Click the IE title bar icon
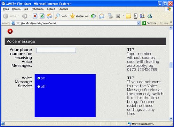174x127 pixels. click(x=3, y=3)
